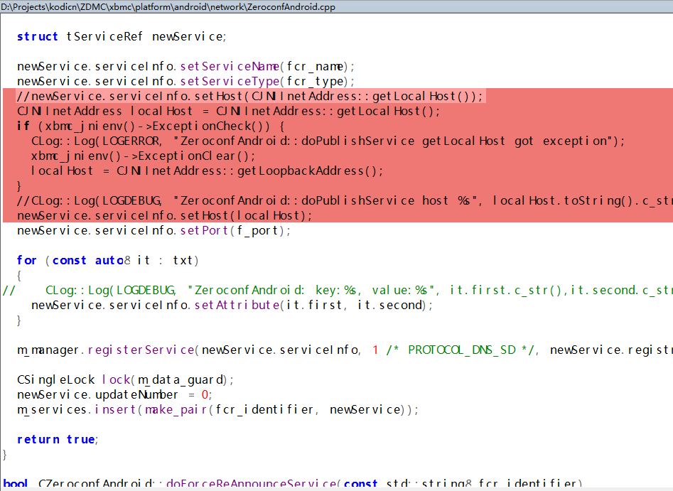
Task: Click the file path in the title bar
Action: (168, 7)
